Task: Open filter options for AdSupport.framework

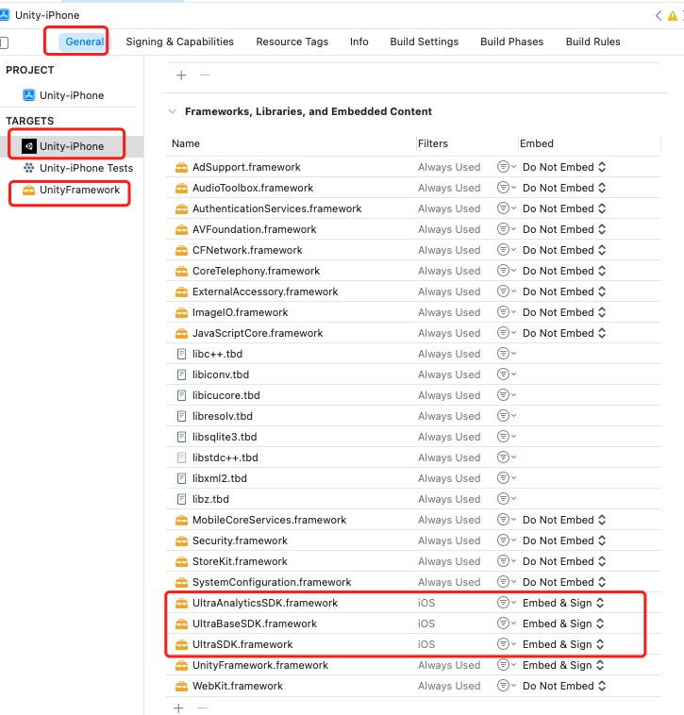Action: (x=506, y=167)
